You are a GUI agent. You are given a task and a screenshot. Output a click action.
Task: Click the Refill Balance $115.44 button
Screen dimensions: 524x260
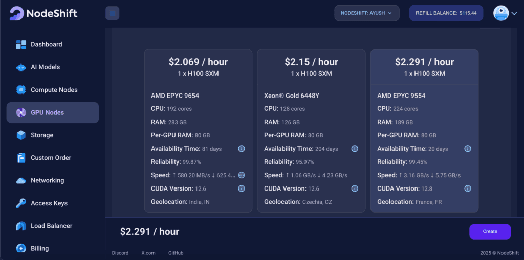coord(446,13)
